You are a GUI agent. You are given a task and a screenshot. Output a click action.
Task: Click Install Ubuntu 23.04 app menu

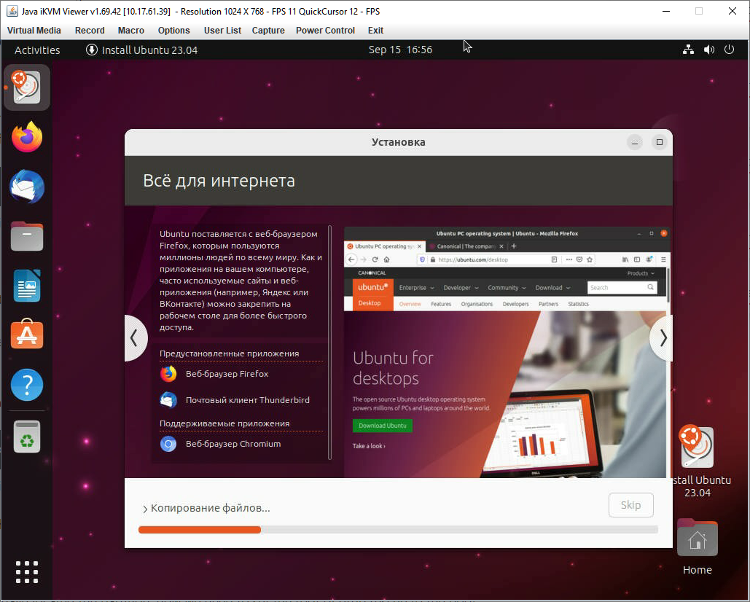[x=141, y=50]
